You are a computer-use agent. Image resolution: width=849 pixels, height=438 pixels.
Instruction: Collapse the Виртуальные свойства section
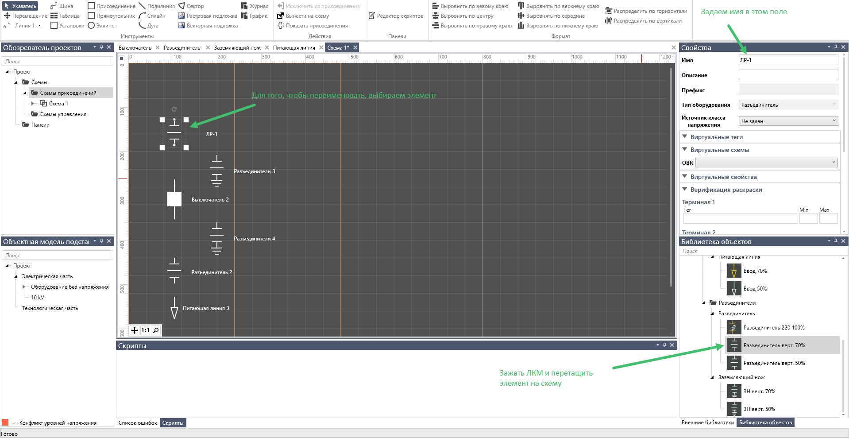click(685, 176)
